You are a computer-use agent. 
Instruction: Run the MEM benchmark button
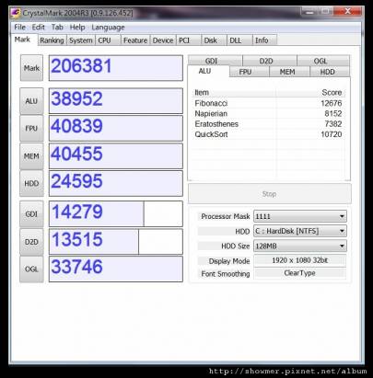coord(31,156)
